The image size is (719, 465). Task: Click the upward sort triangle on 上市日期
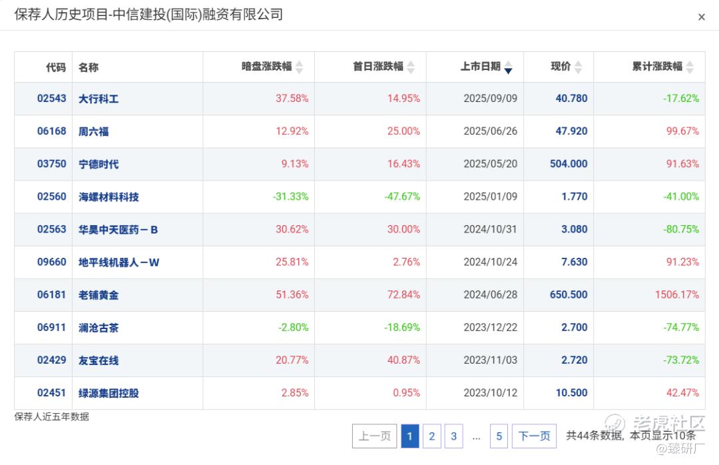(x=508, y=63)
